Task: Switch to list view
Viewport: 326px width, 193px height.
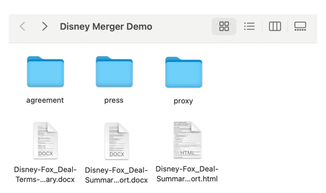Action: click(249, 26)
